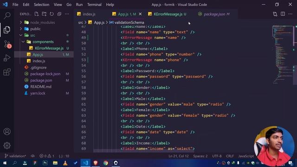Viewport: 297px width, 167px height.
Task: Click VS Code icon in taskbar
Action: click(85, 163)
